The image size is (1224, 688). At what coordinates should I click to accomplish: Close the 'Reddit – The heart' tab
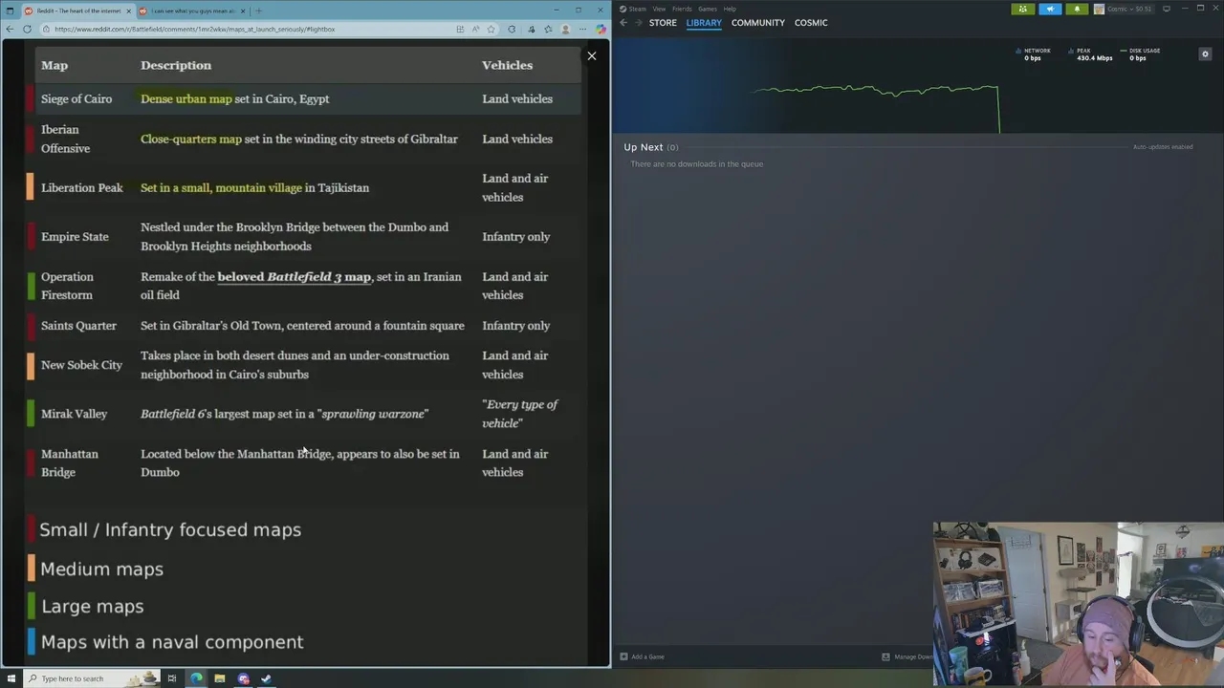pyautogui.click(x=128, y=11)
